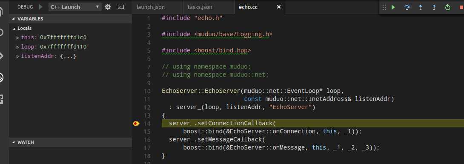Image resolution: width=464 pixels, height=164 pixels.
Task: Click Continue in the debug toolbar
Action: tap(393, 7)
